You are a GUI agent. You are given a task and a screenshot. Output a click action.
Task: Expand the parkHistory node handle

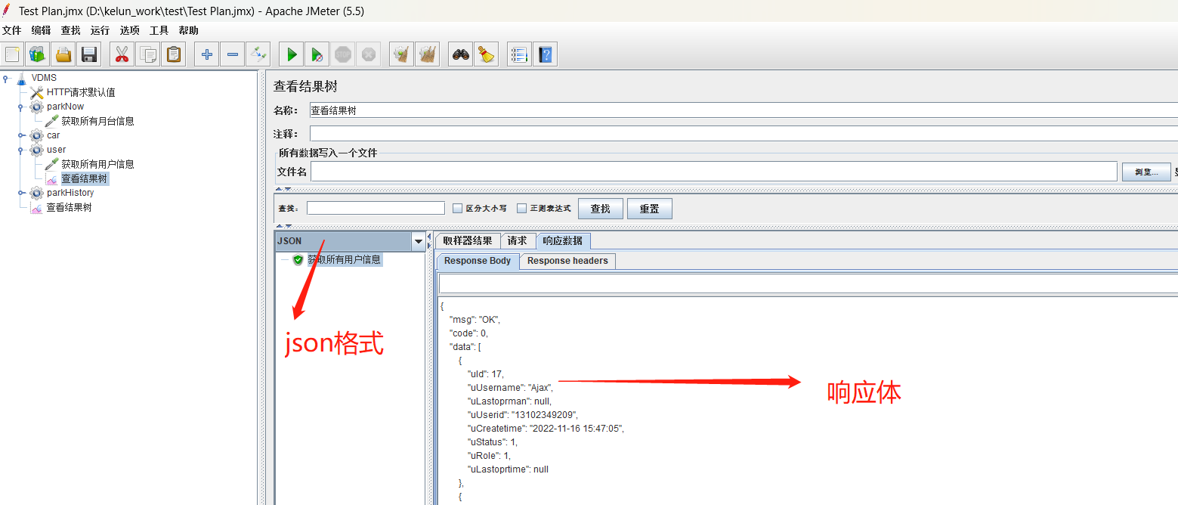(x=21, y=193)
